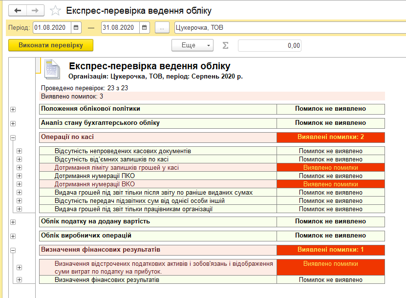This screenshot has height=298, width=406.
Task: Open calendar for start date 01.08.2020
Action: (77, 28)
